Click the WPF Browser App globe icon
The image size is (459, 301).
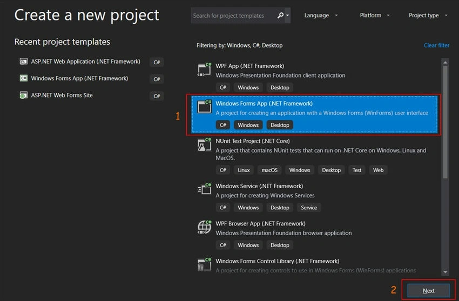click(x=204, y=227)
